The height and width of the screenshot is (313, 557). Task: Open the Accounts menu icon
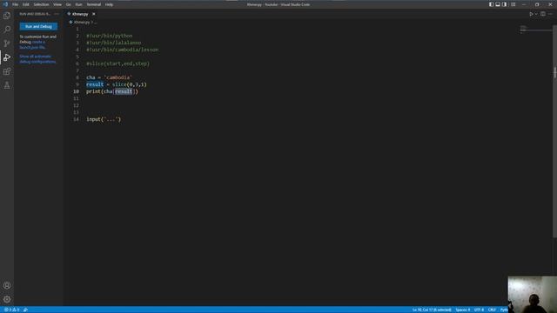point(7,285)
